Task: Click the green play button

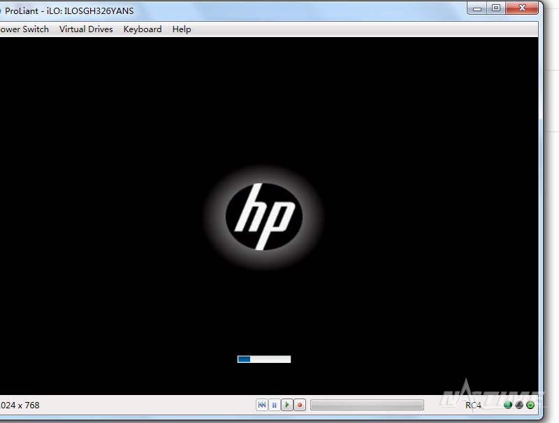Action: click(x=287, y=405)
